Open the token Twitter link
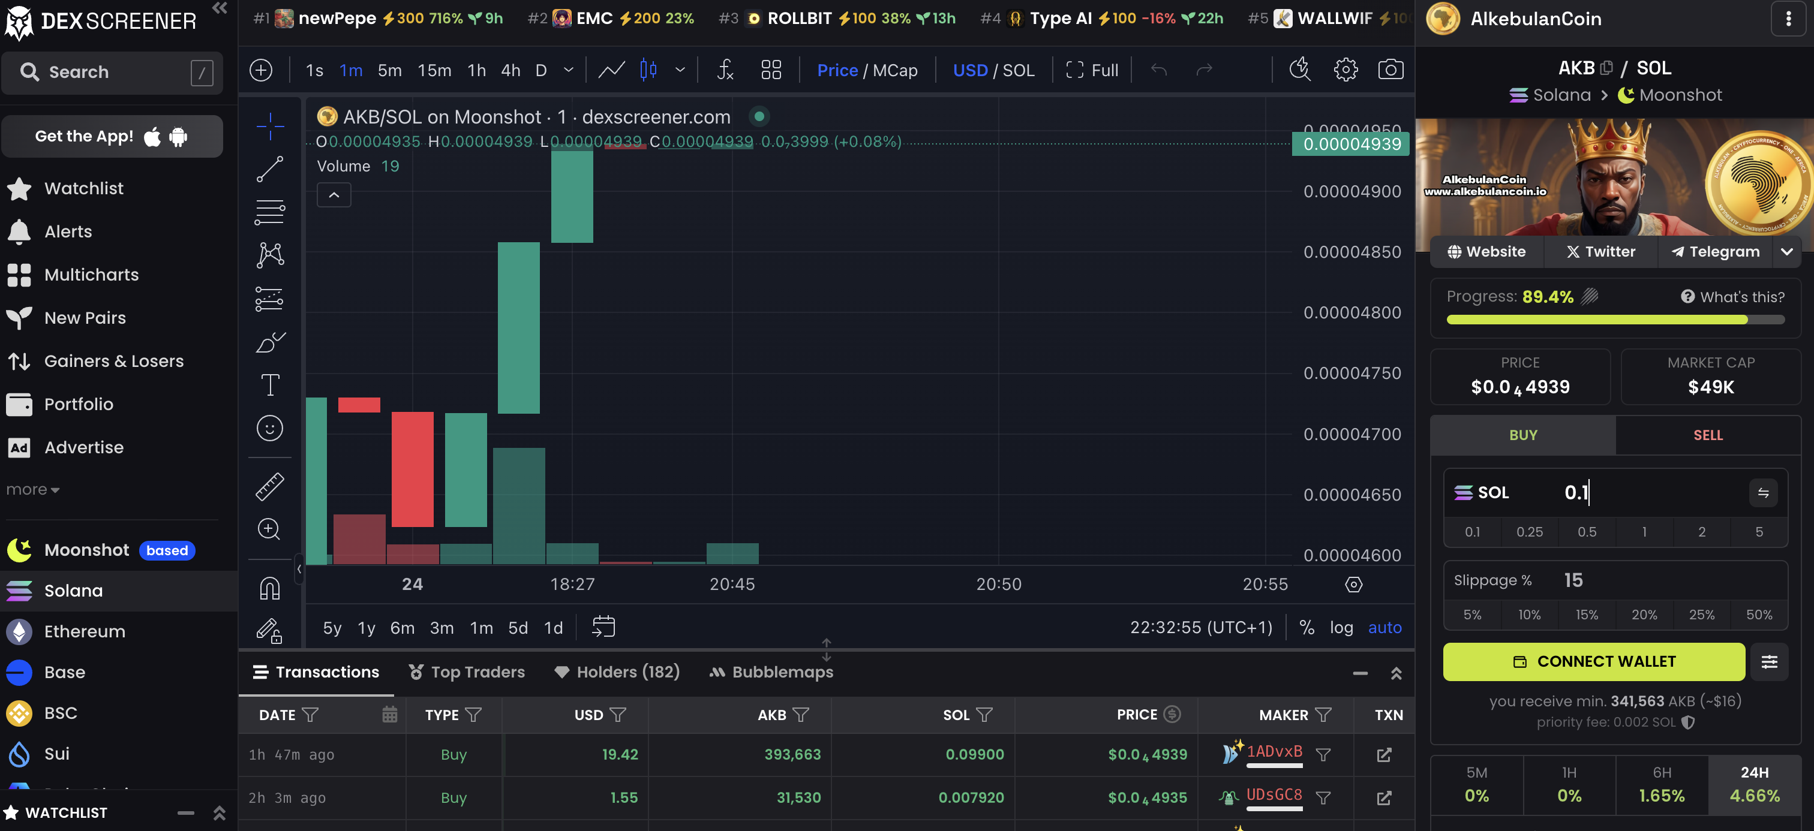 click(x=1600, y=252)
